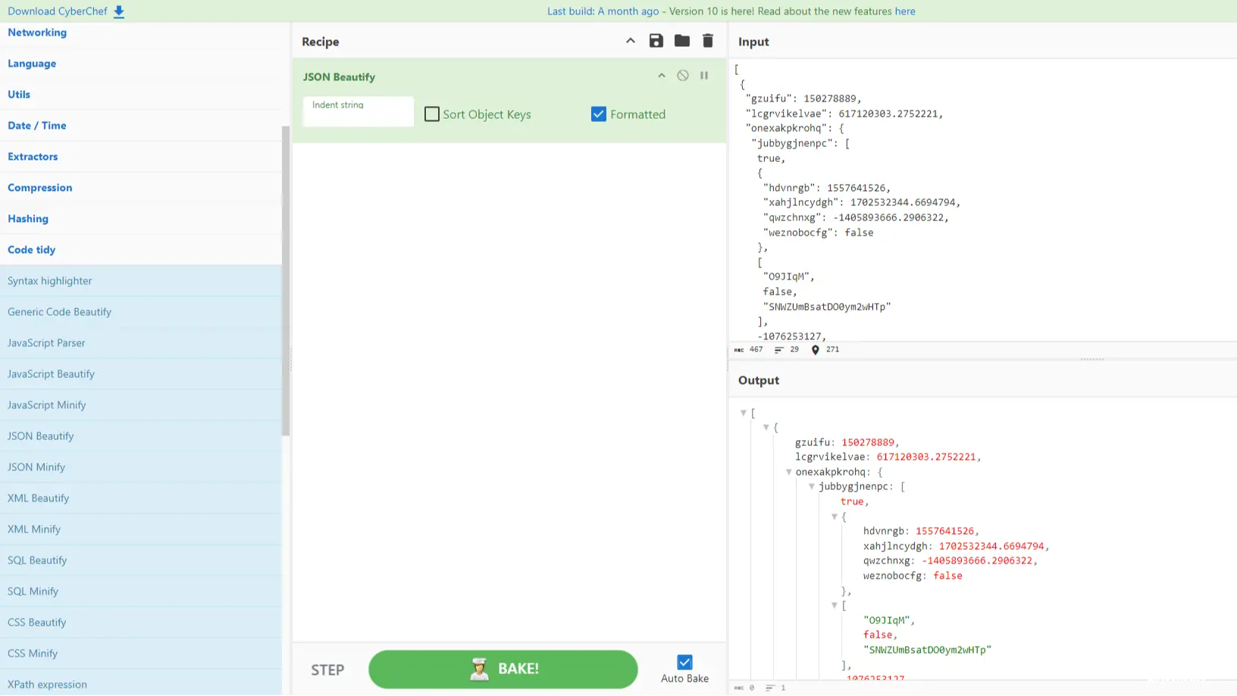Image resolution: width=1237 pixels, height=696 pixels.
Task: Click the operations list scrollbar
Action: pyautogui.click(x=286, y=280)
